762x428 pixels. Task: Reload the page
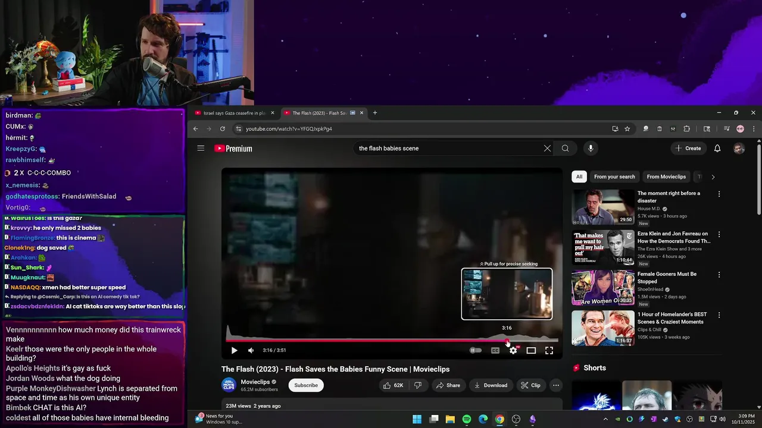(x=223, y=129)
